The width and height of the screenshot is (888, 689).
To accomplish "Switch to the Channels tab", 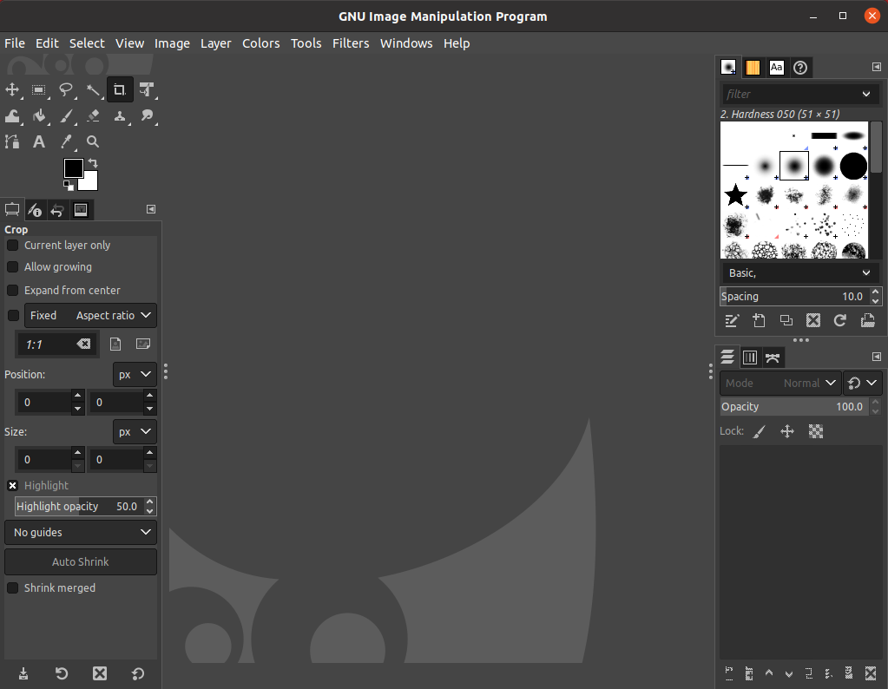I will point(750,357).
